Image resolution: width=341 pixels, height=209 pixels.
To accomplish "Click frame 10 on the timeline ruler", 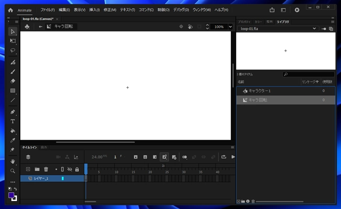I will [x=117, y=172].
